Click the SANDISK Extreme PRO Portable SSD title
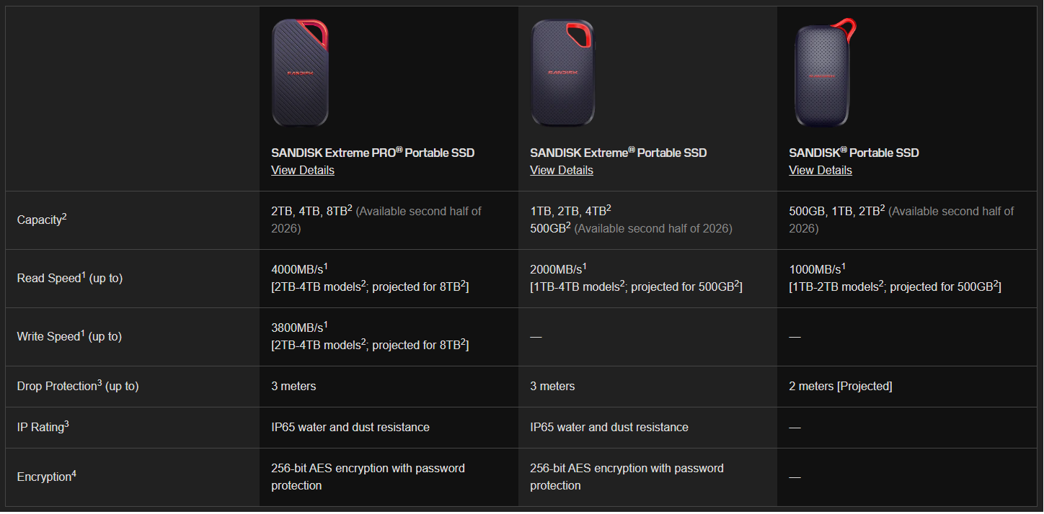This screenshot has height=514, width=1044. point(373,153)
